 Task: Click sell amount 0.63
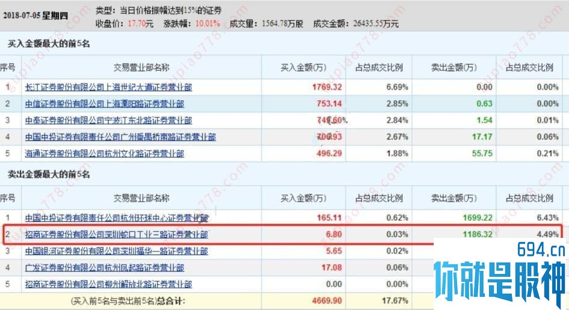(x=484, y=104)
